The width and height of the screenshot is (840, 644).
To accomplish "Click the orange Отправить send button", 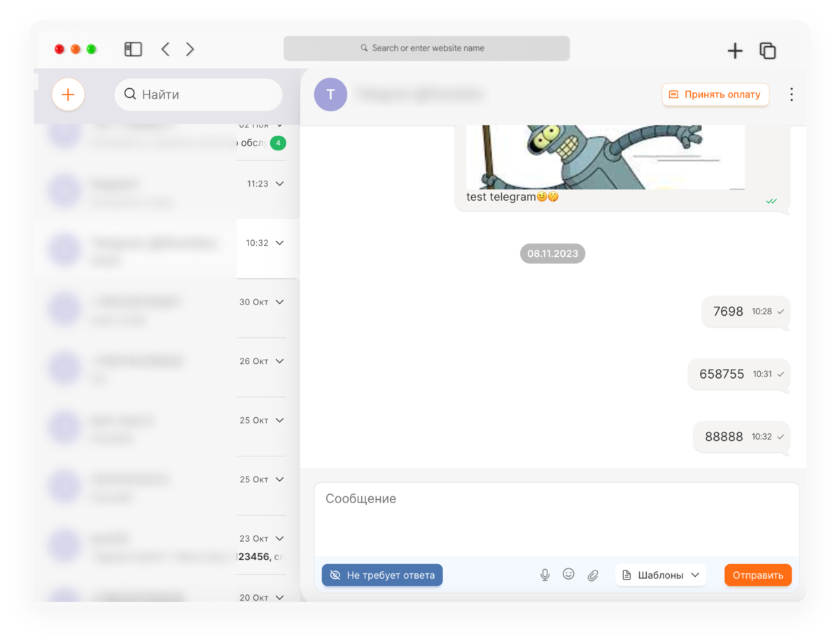I will click(x=758, y=575).
